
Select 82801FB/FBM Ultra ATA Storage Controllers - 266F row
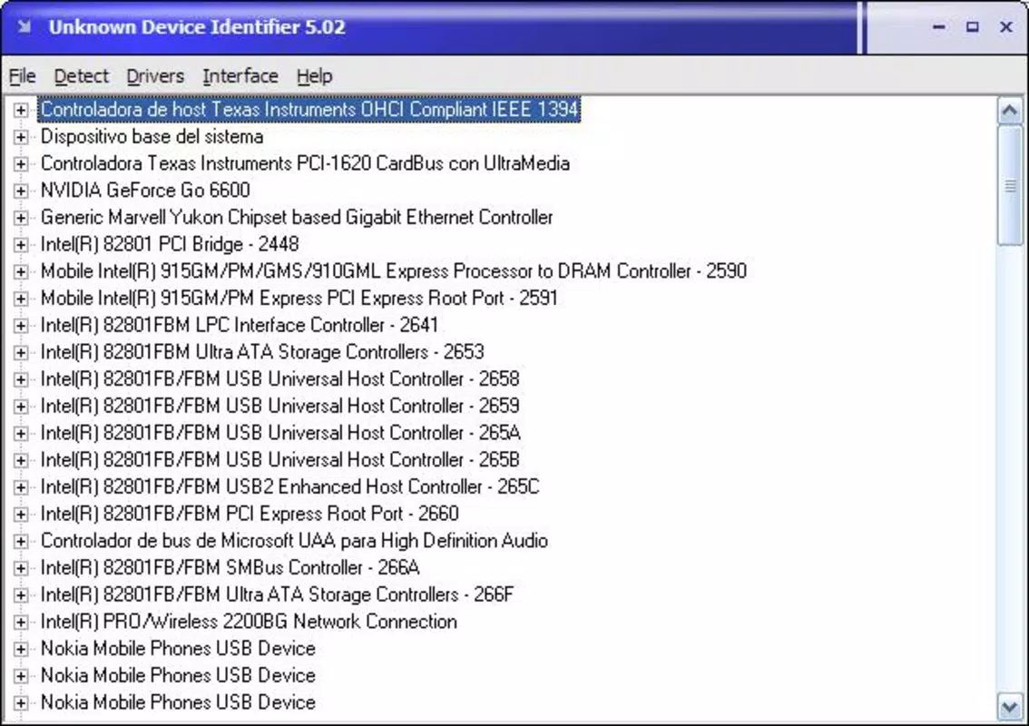coord(277,594)
